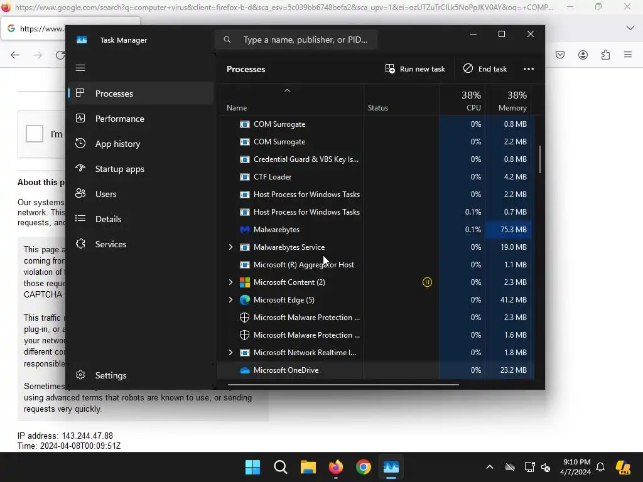Screen dimensions: 643x482
Task: Open the Services page
Action: point(141,244)
